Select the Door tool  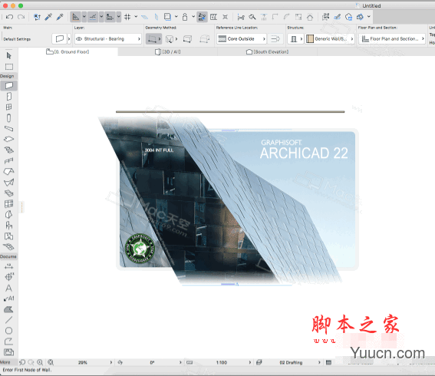tap(9, 96)
